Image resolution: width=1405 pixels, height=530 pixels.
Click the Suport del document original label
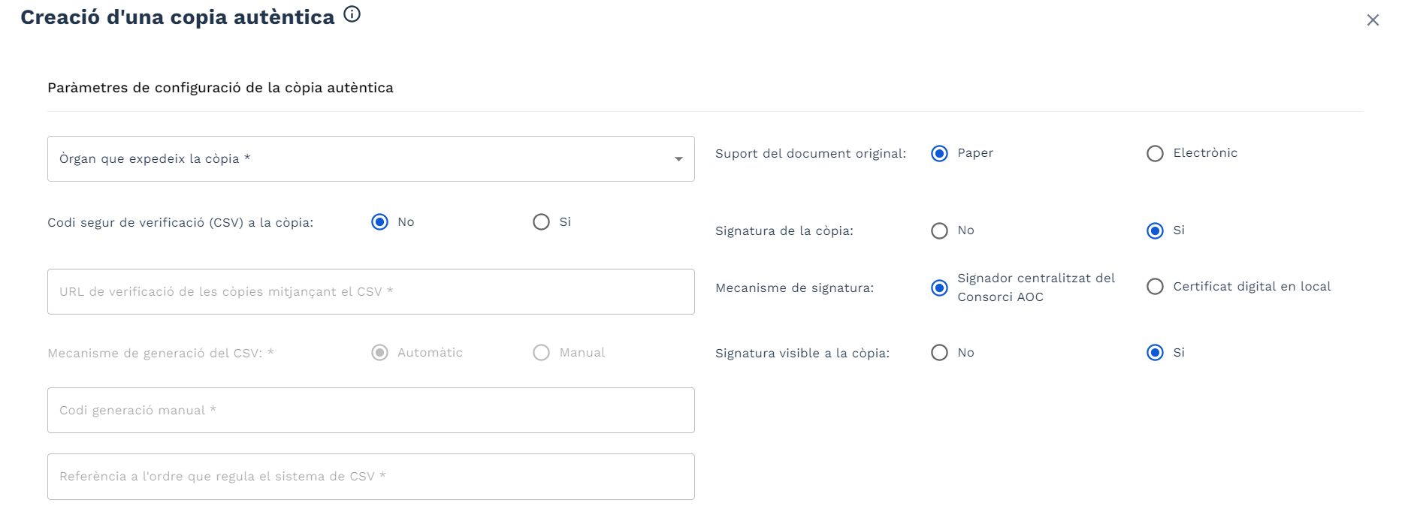tap(811, 154)
